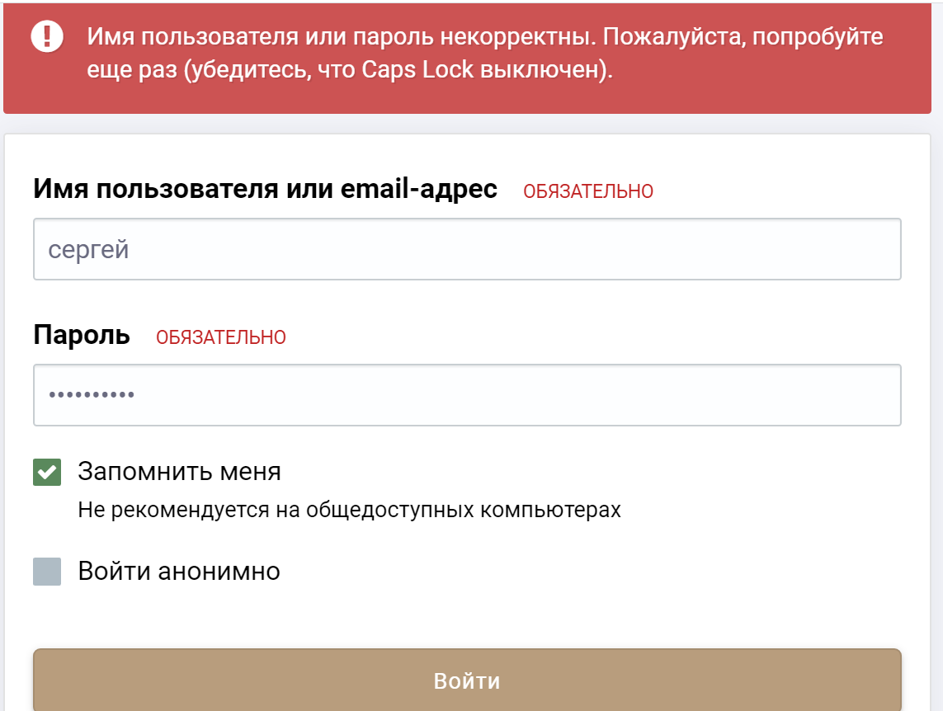Click the masked password dots
The image size is (943, 711).
tap(92, 395)
